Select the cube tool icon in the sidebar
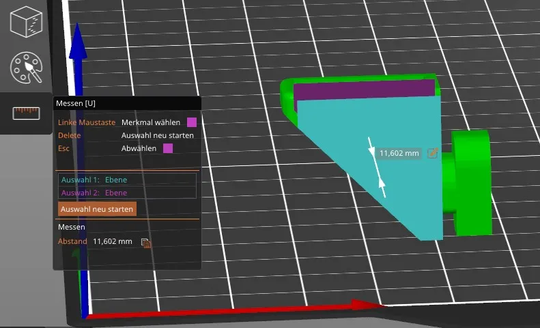Image resolution: width=540 pixels, height=328 pixels. tap(26, 22)
